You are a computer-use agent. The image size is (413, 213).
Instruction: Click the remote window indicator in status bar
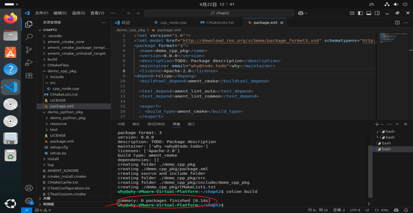(26, 210)
